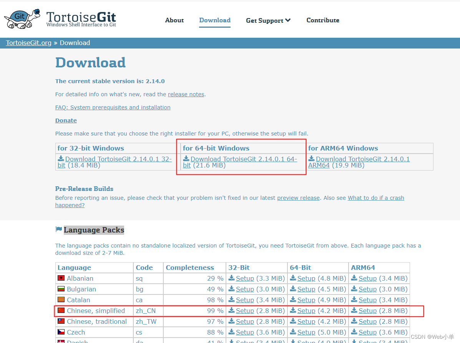Click download icon in Catalan ARM64 cell
The width and height of the screenshot is (460, 343).
click(x=354, y=299)
